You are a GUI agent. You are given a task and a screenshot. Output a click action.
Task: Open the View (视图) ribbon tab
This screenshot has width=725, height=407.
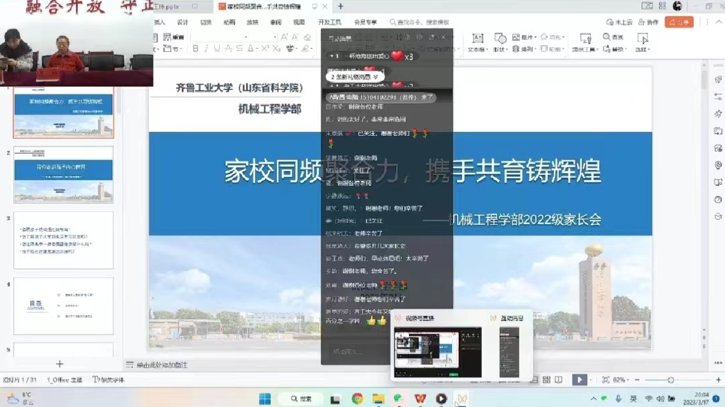pos(298,22)
